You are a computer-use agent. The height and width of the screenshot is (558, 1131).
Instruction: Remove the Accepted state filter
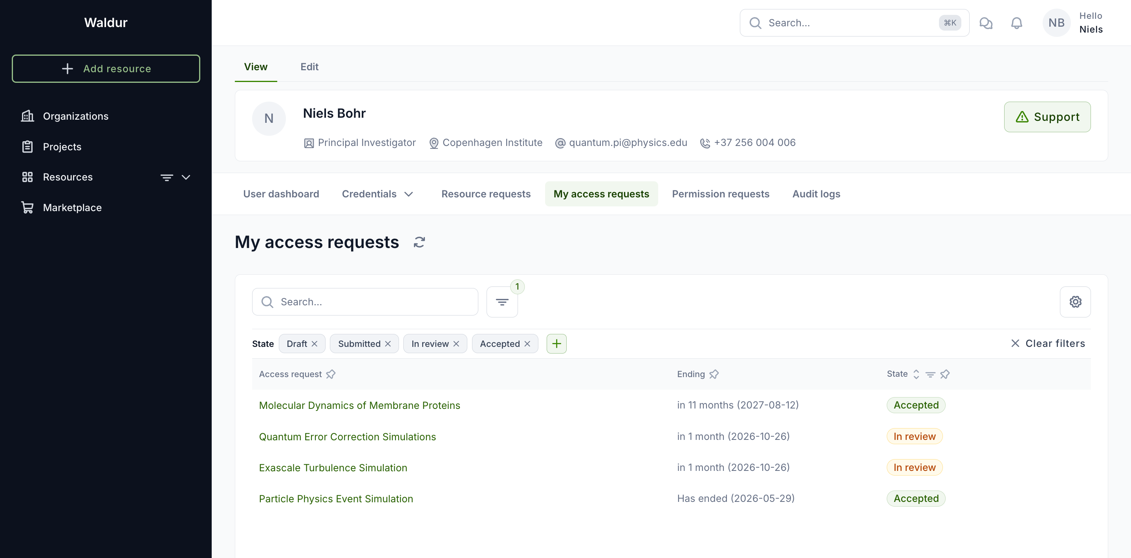click(x=527, y=344)
